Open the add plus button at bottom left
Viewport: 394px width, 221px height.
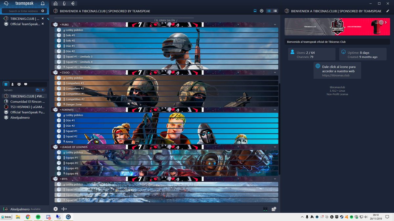[x=55, y=209]
